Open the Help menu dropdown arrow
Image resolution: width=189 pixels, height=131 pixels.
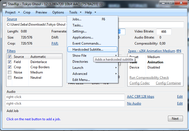[95, 12]
